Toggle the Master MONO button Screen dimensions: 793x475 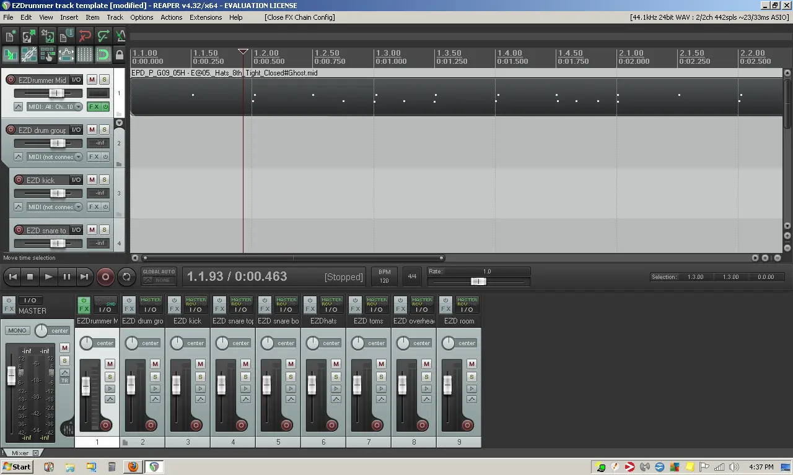pos(17,330)
